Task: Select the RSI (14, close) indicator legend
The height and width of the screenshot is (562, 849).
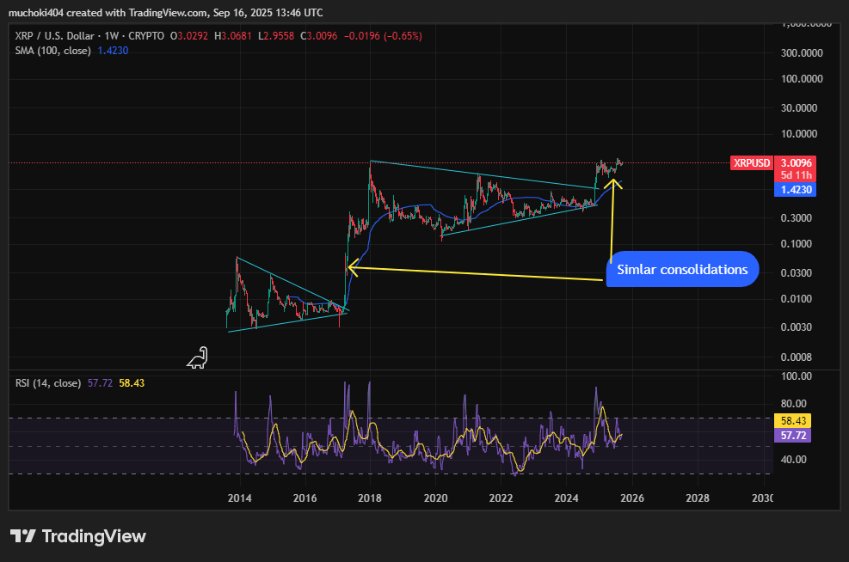Action: (48, 383)
